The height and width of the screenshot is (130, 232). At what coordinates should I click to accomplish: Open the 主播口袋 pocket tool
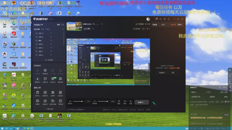45,80
